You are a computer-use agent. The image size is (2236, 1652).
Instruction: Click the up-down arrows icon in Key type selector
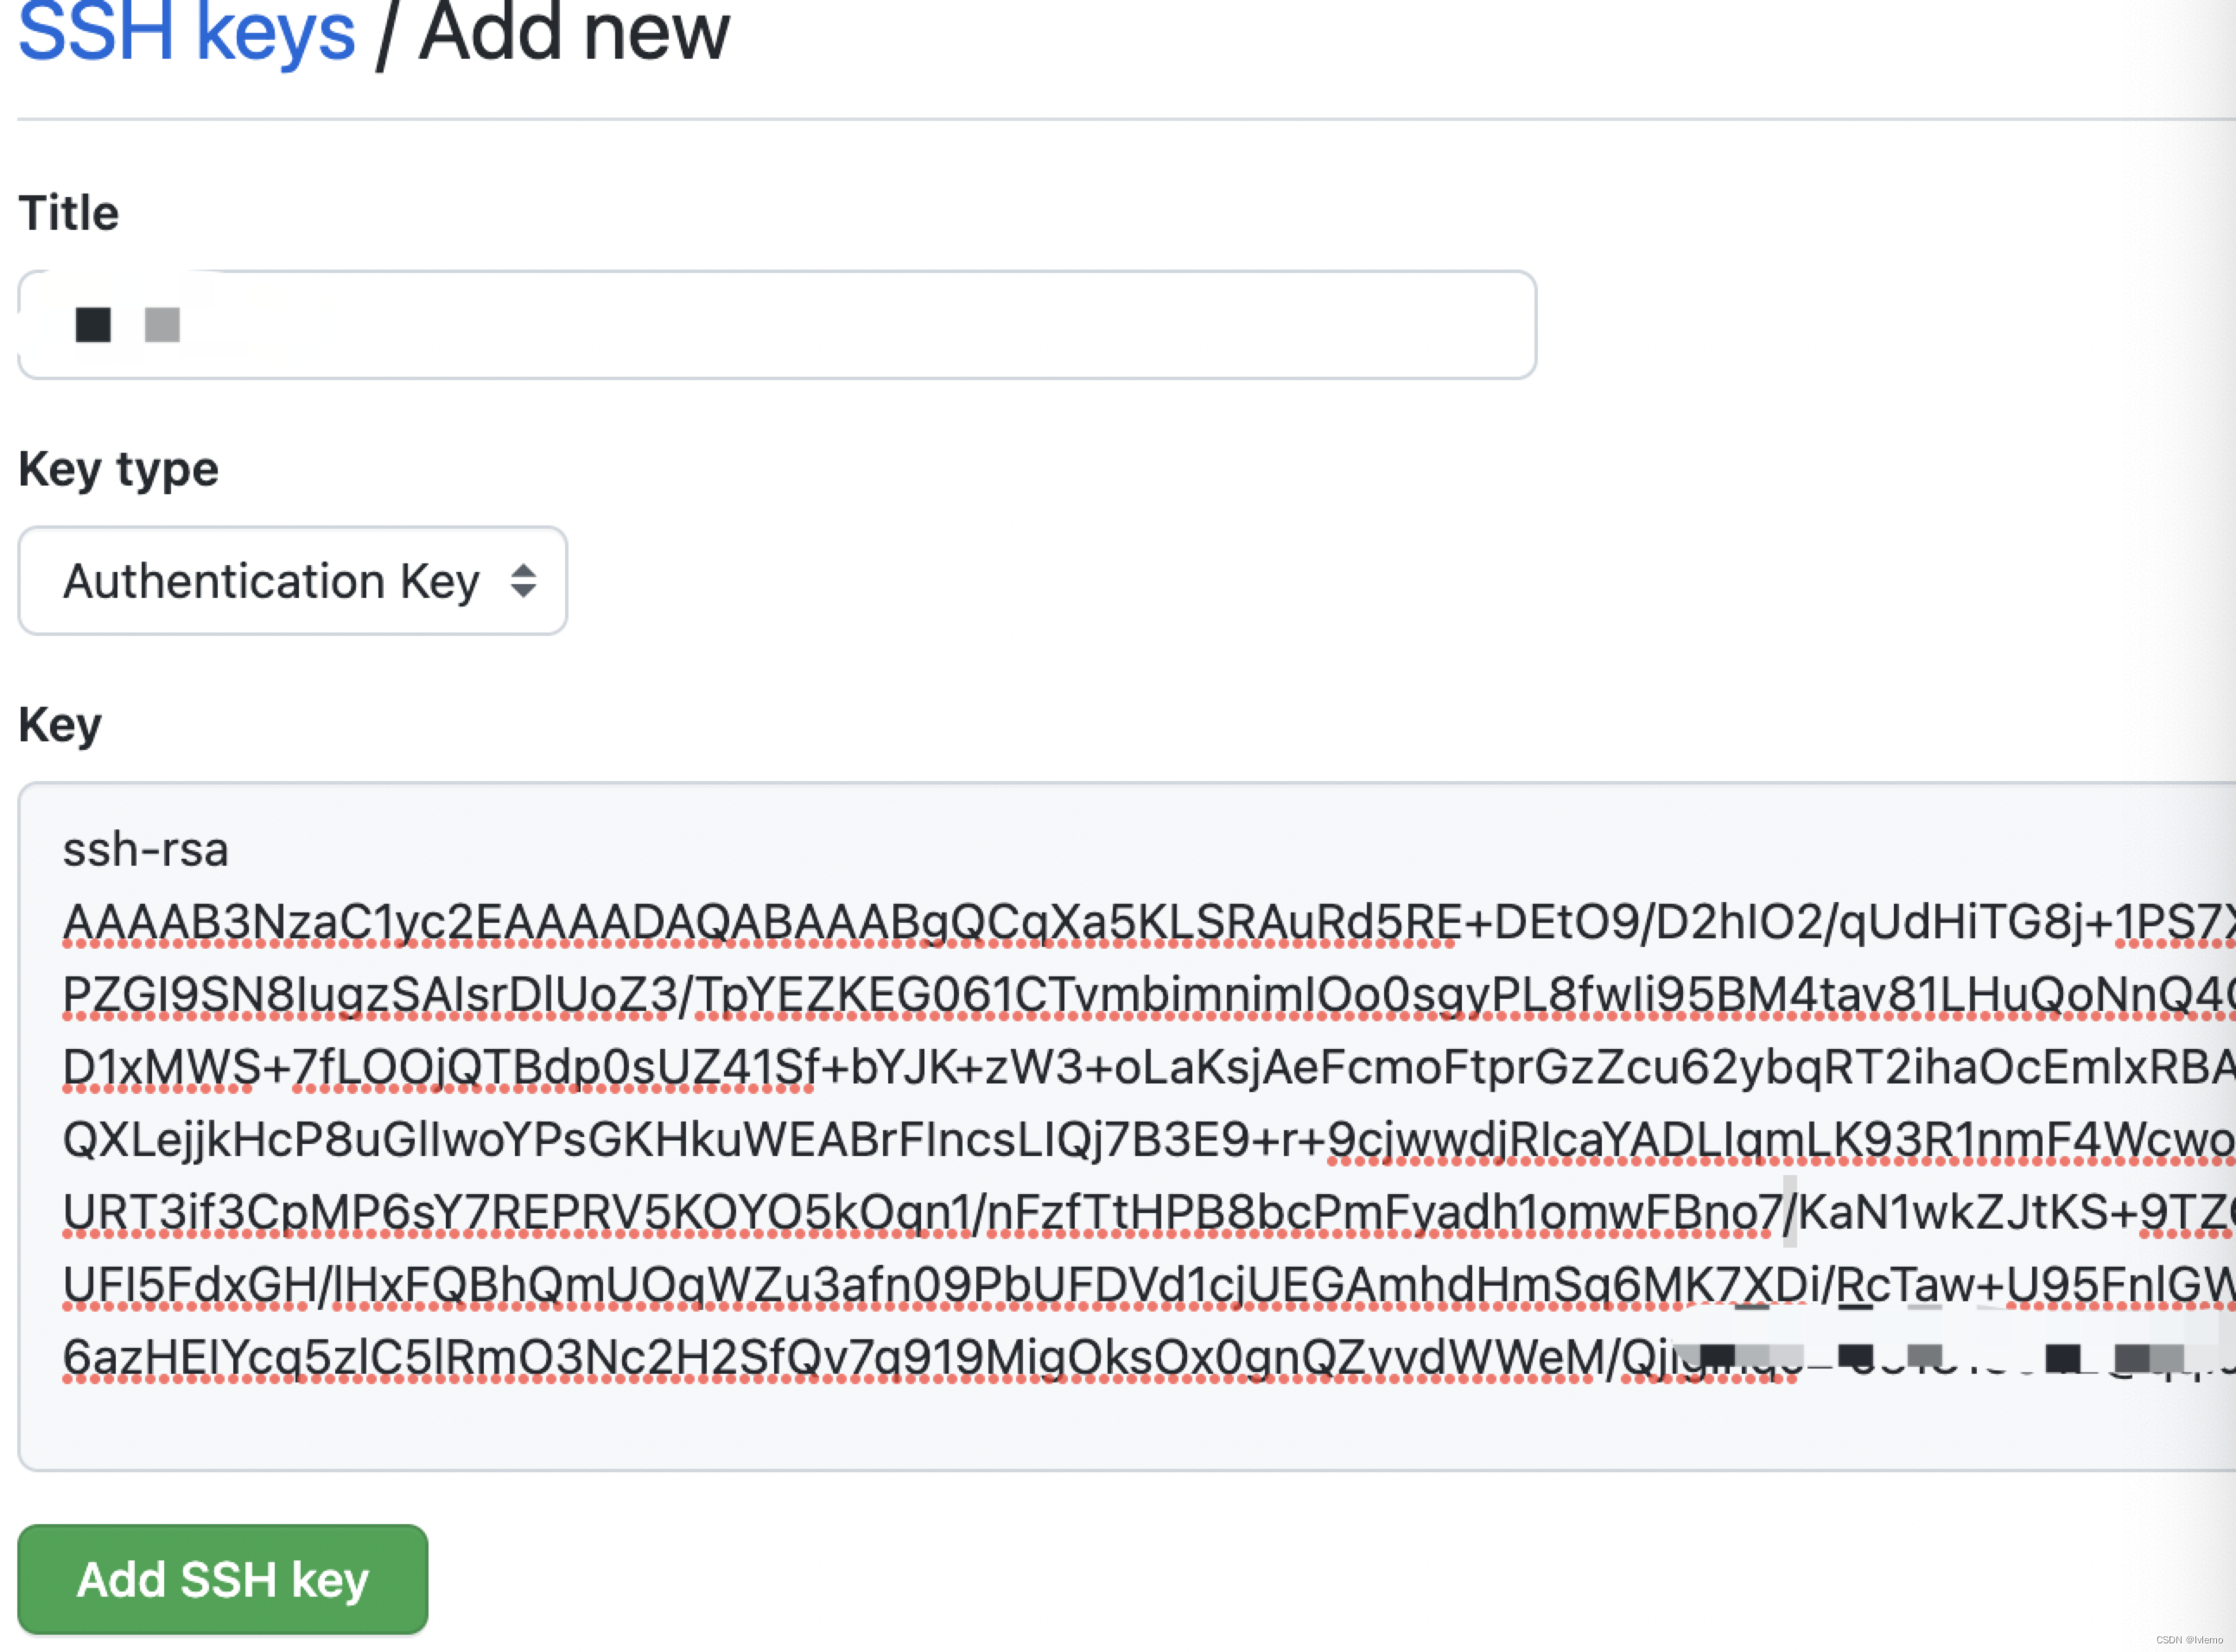(523, 581)
